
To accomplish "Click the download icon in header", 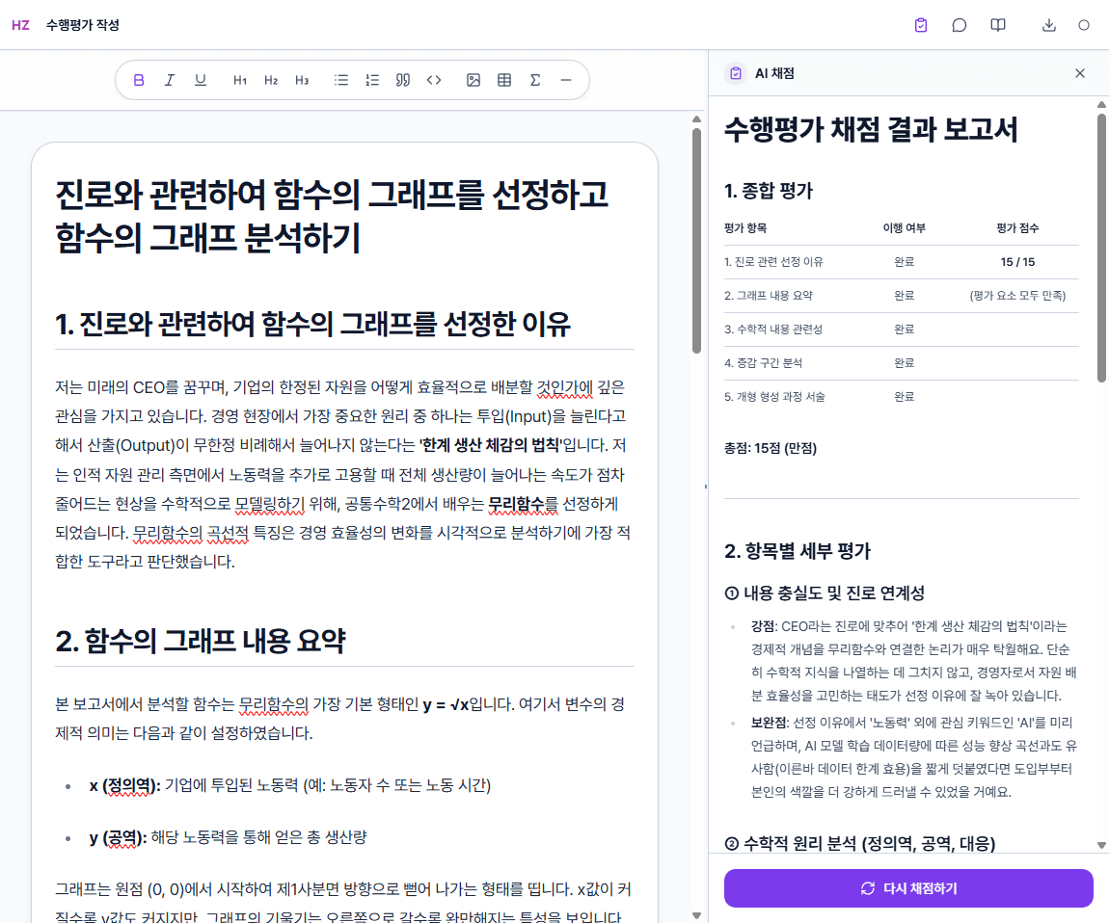I will tap(1049, 25).
